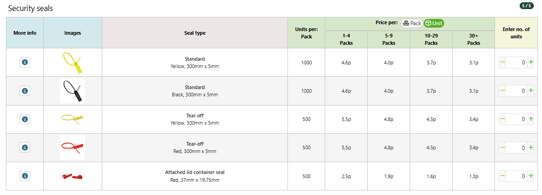The height and width of the screenshot is (195, 542).
Task: Increase units for attached lid container seal
Action: [x=531, y=176]
